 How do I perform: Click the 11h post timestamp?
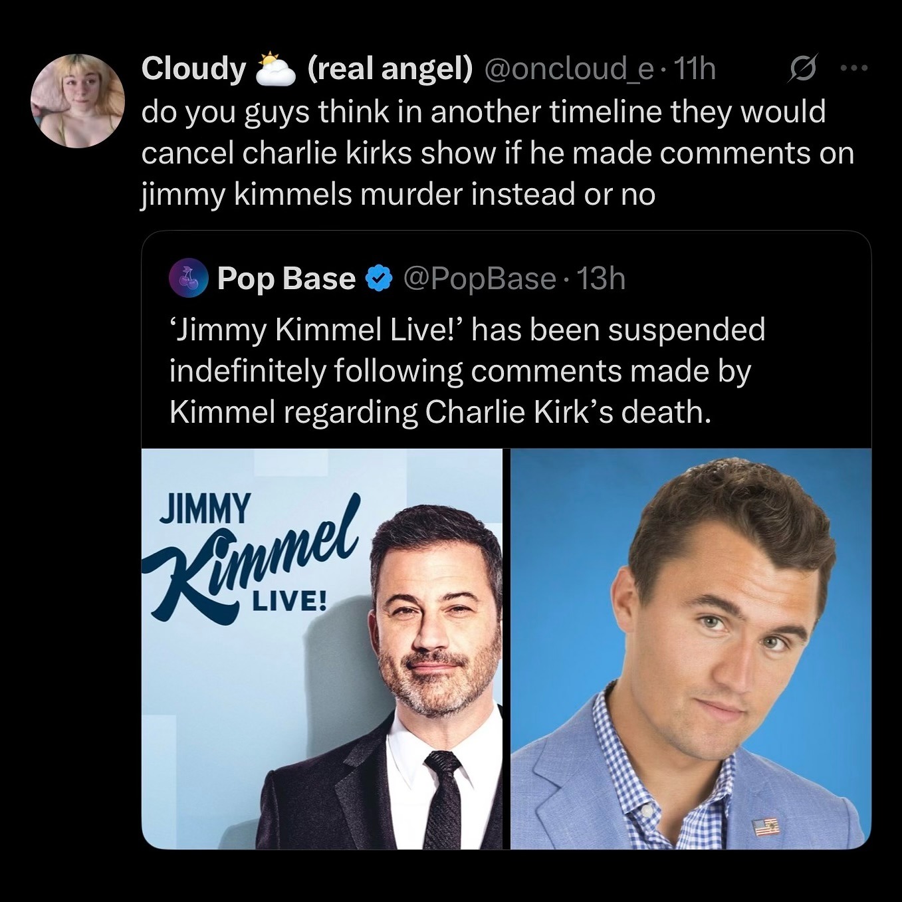pyautogui.click(x=695, y=68)
